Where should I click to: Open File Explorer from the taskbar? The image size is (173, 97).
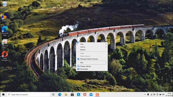66,95
